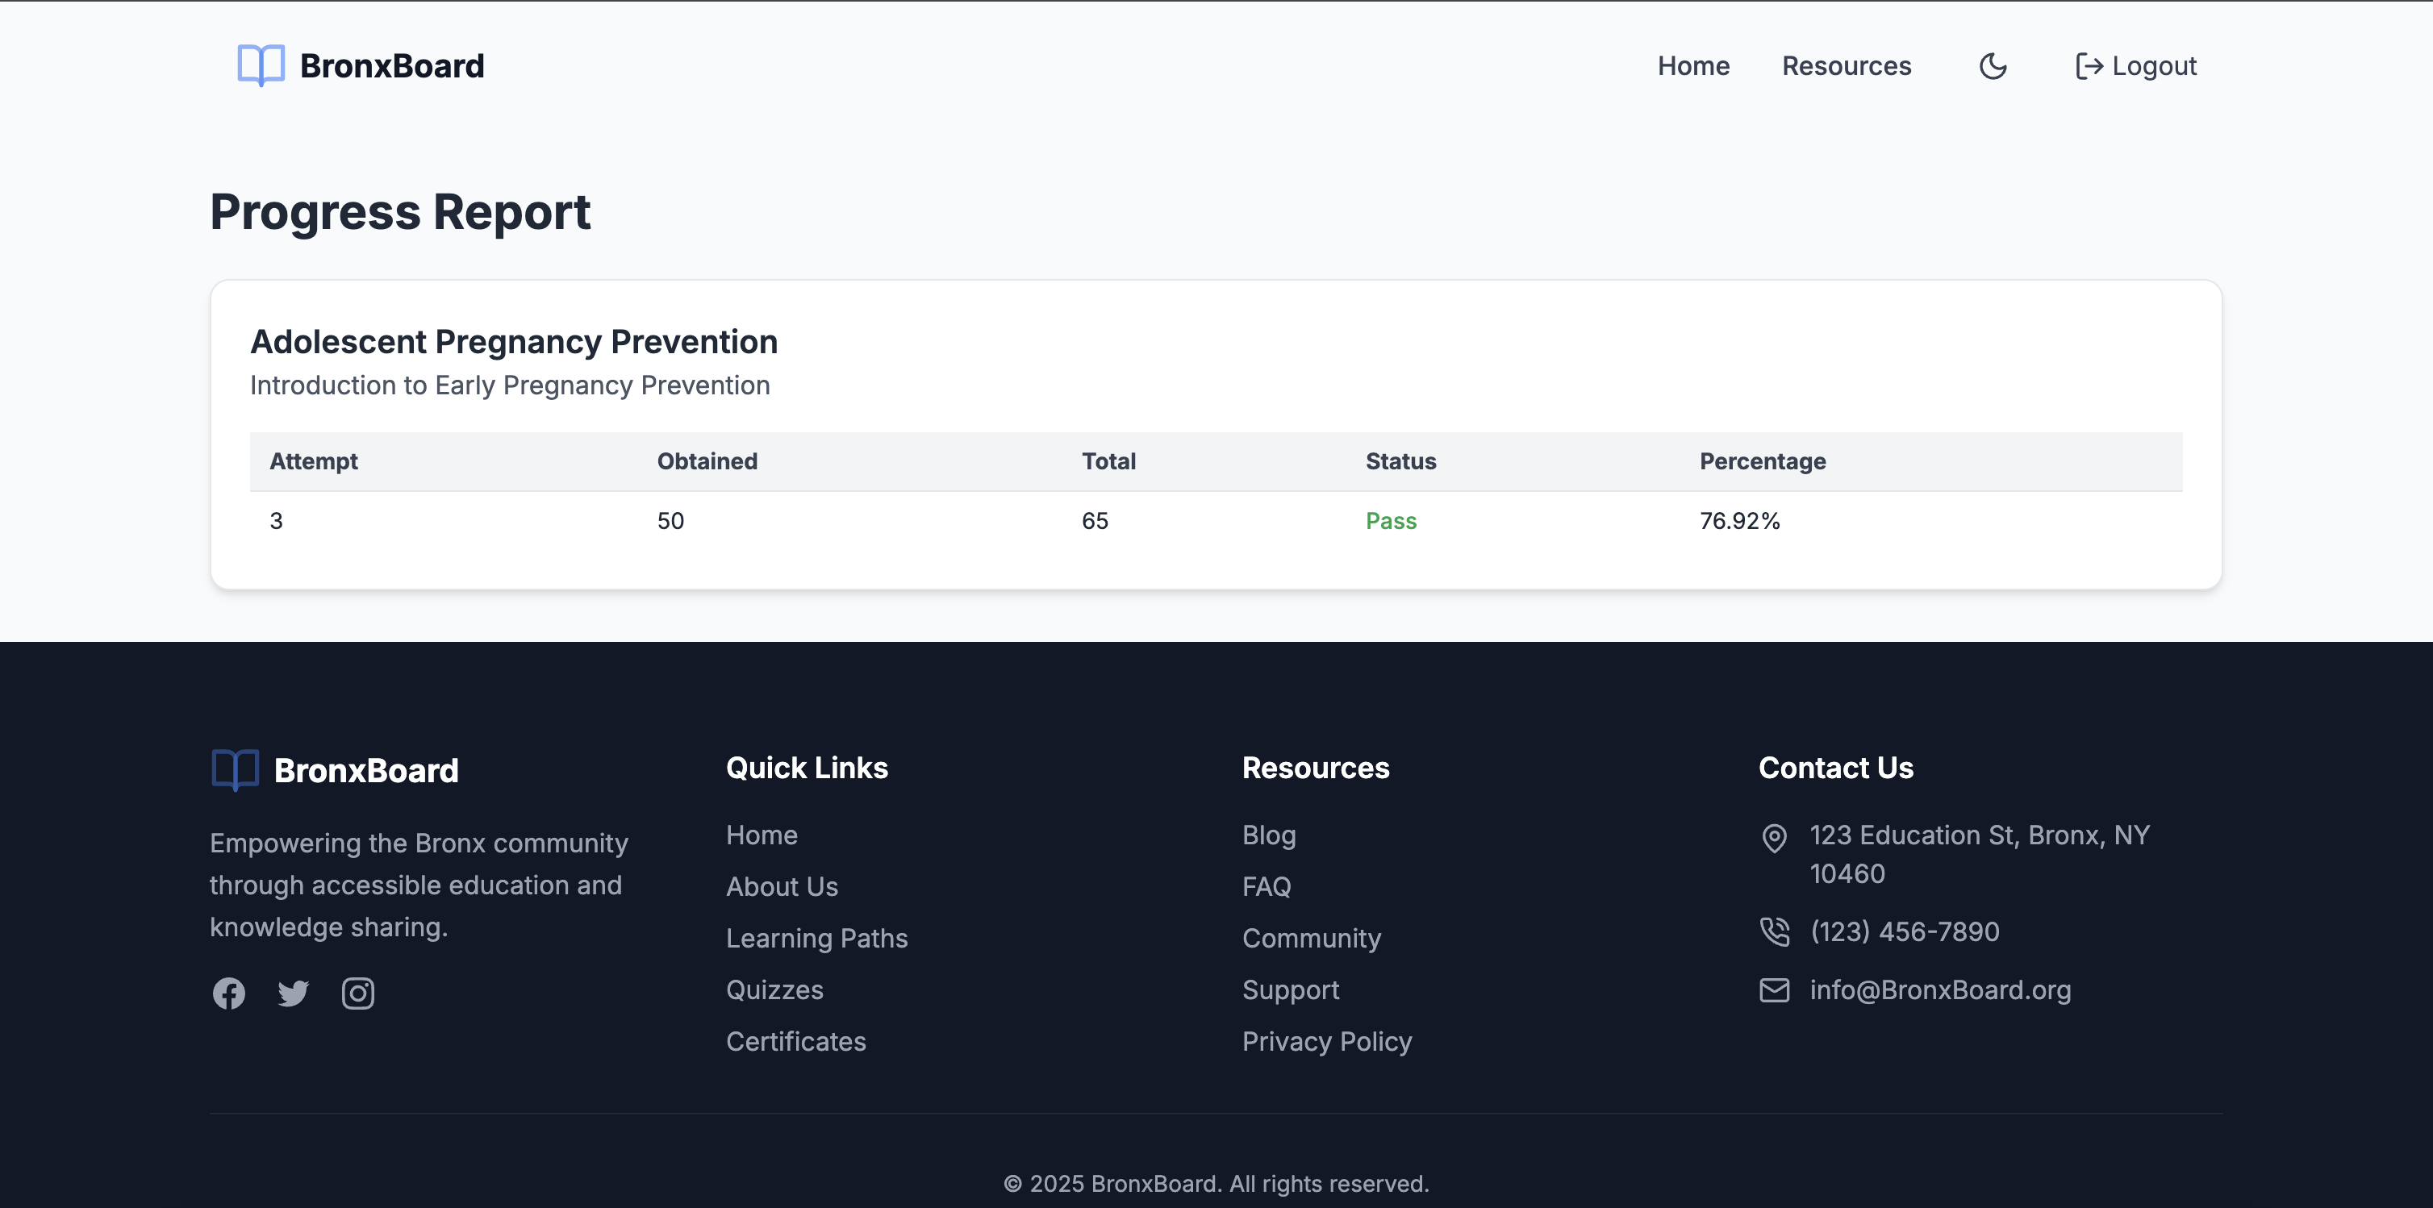Screen dimensions: 2433x1208
Task: Click the map pin address icon
Action: tap(1774, 837)
